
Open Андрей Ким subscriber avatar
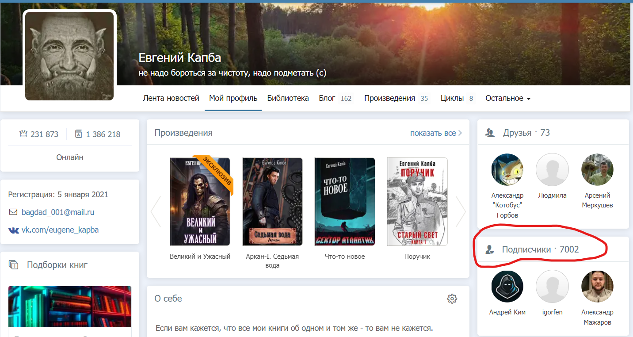(x=507, y=287)
